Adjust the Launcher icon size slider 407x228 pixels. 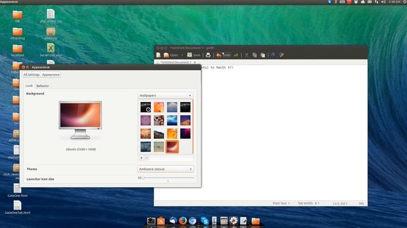pos(168,178)
